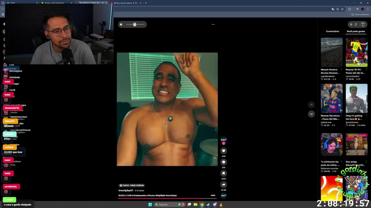Click the v.goldenwaves author name
371x208 pixels.
(x=328, y=76)
